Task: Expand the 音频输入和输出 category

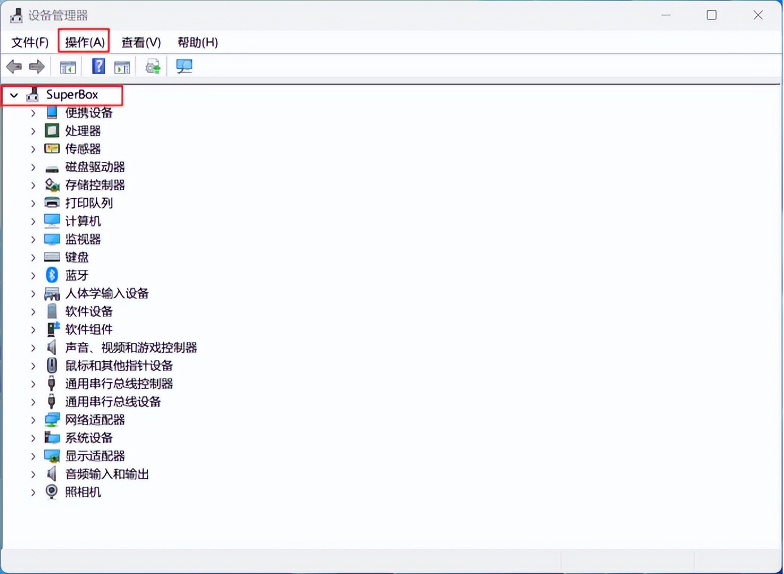Action: tap(33, 474)
